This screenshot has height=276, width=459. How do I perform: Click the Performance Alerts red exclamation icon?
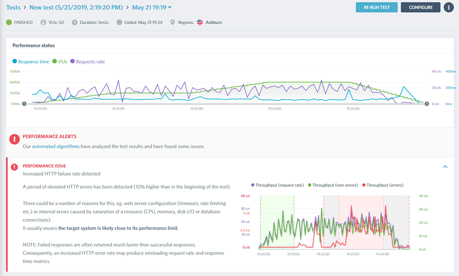pyautogui.click(x=14, y=139)
